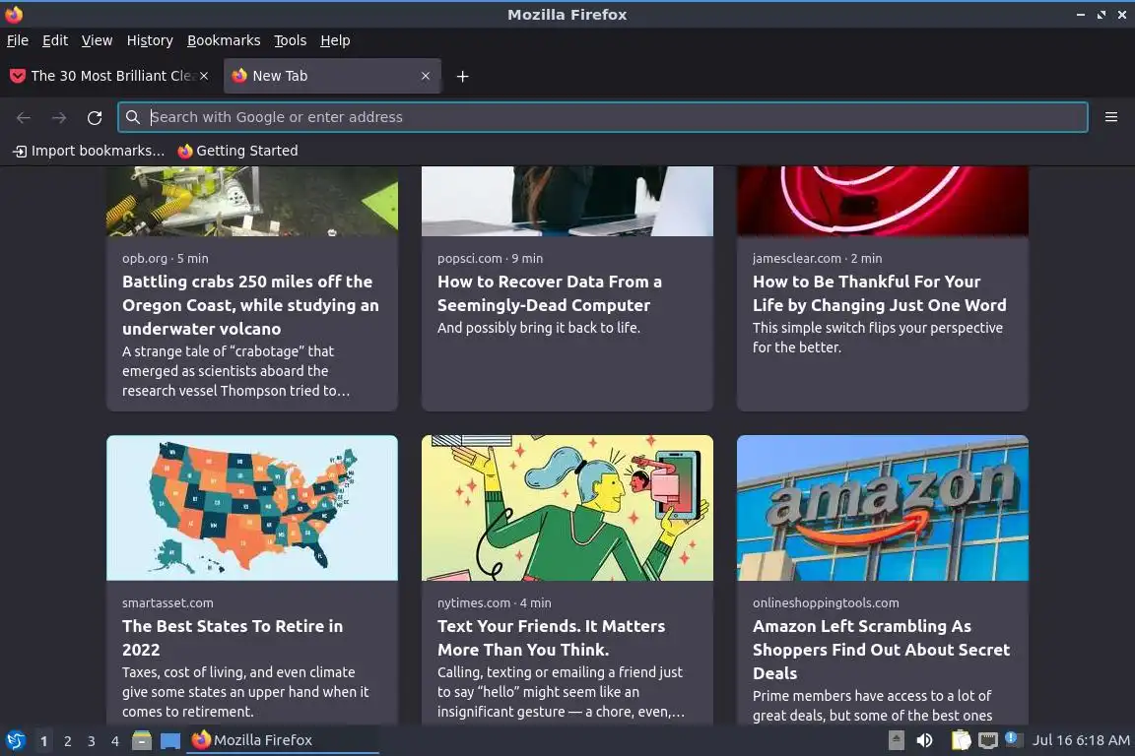Switch to workspace 3 in taskbar

point(92,741)
